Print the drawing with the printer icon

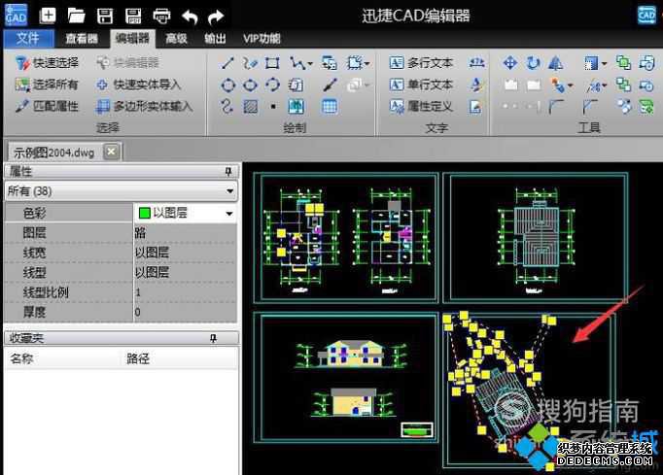click(161, 17)
